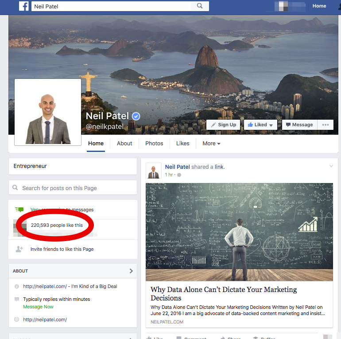341x339 pixels.
Task: Click the chalkboard article preview image
Action: [x=239, y=232]
